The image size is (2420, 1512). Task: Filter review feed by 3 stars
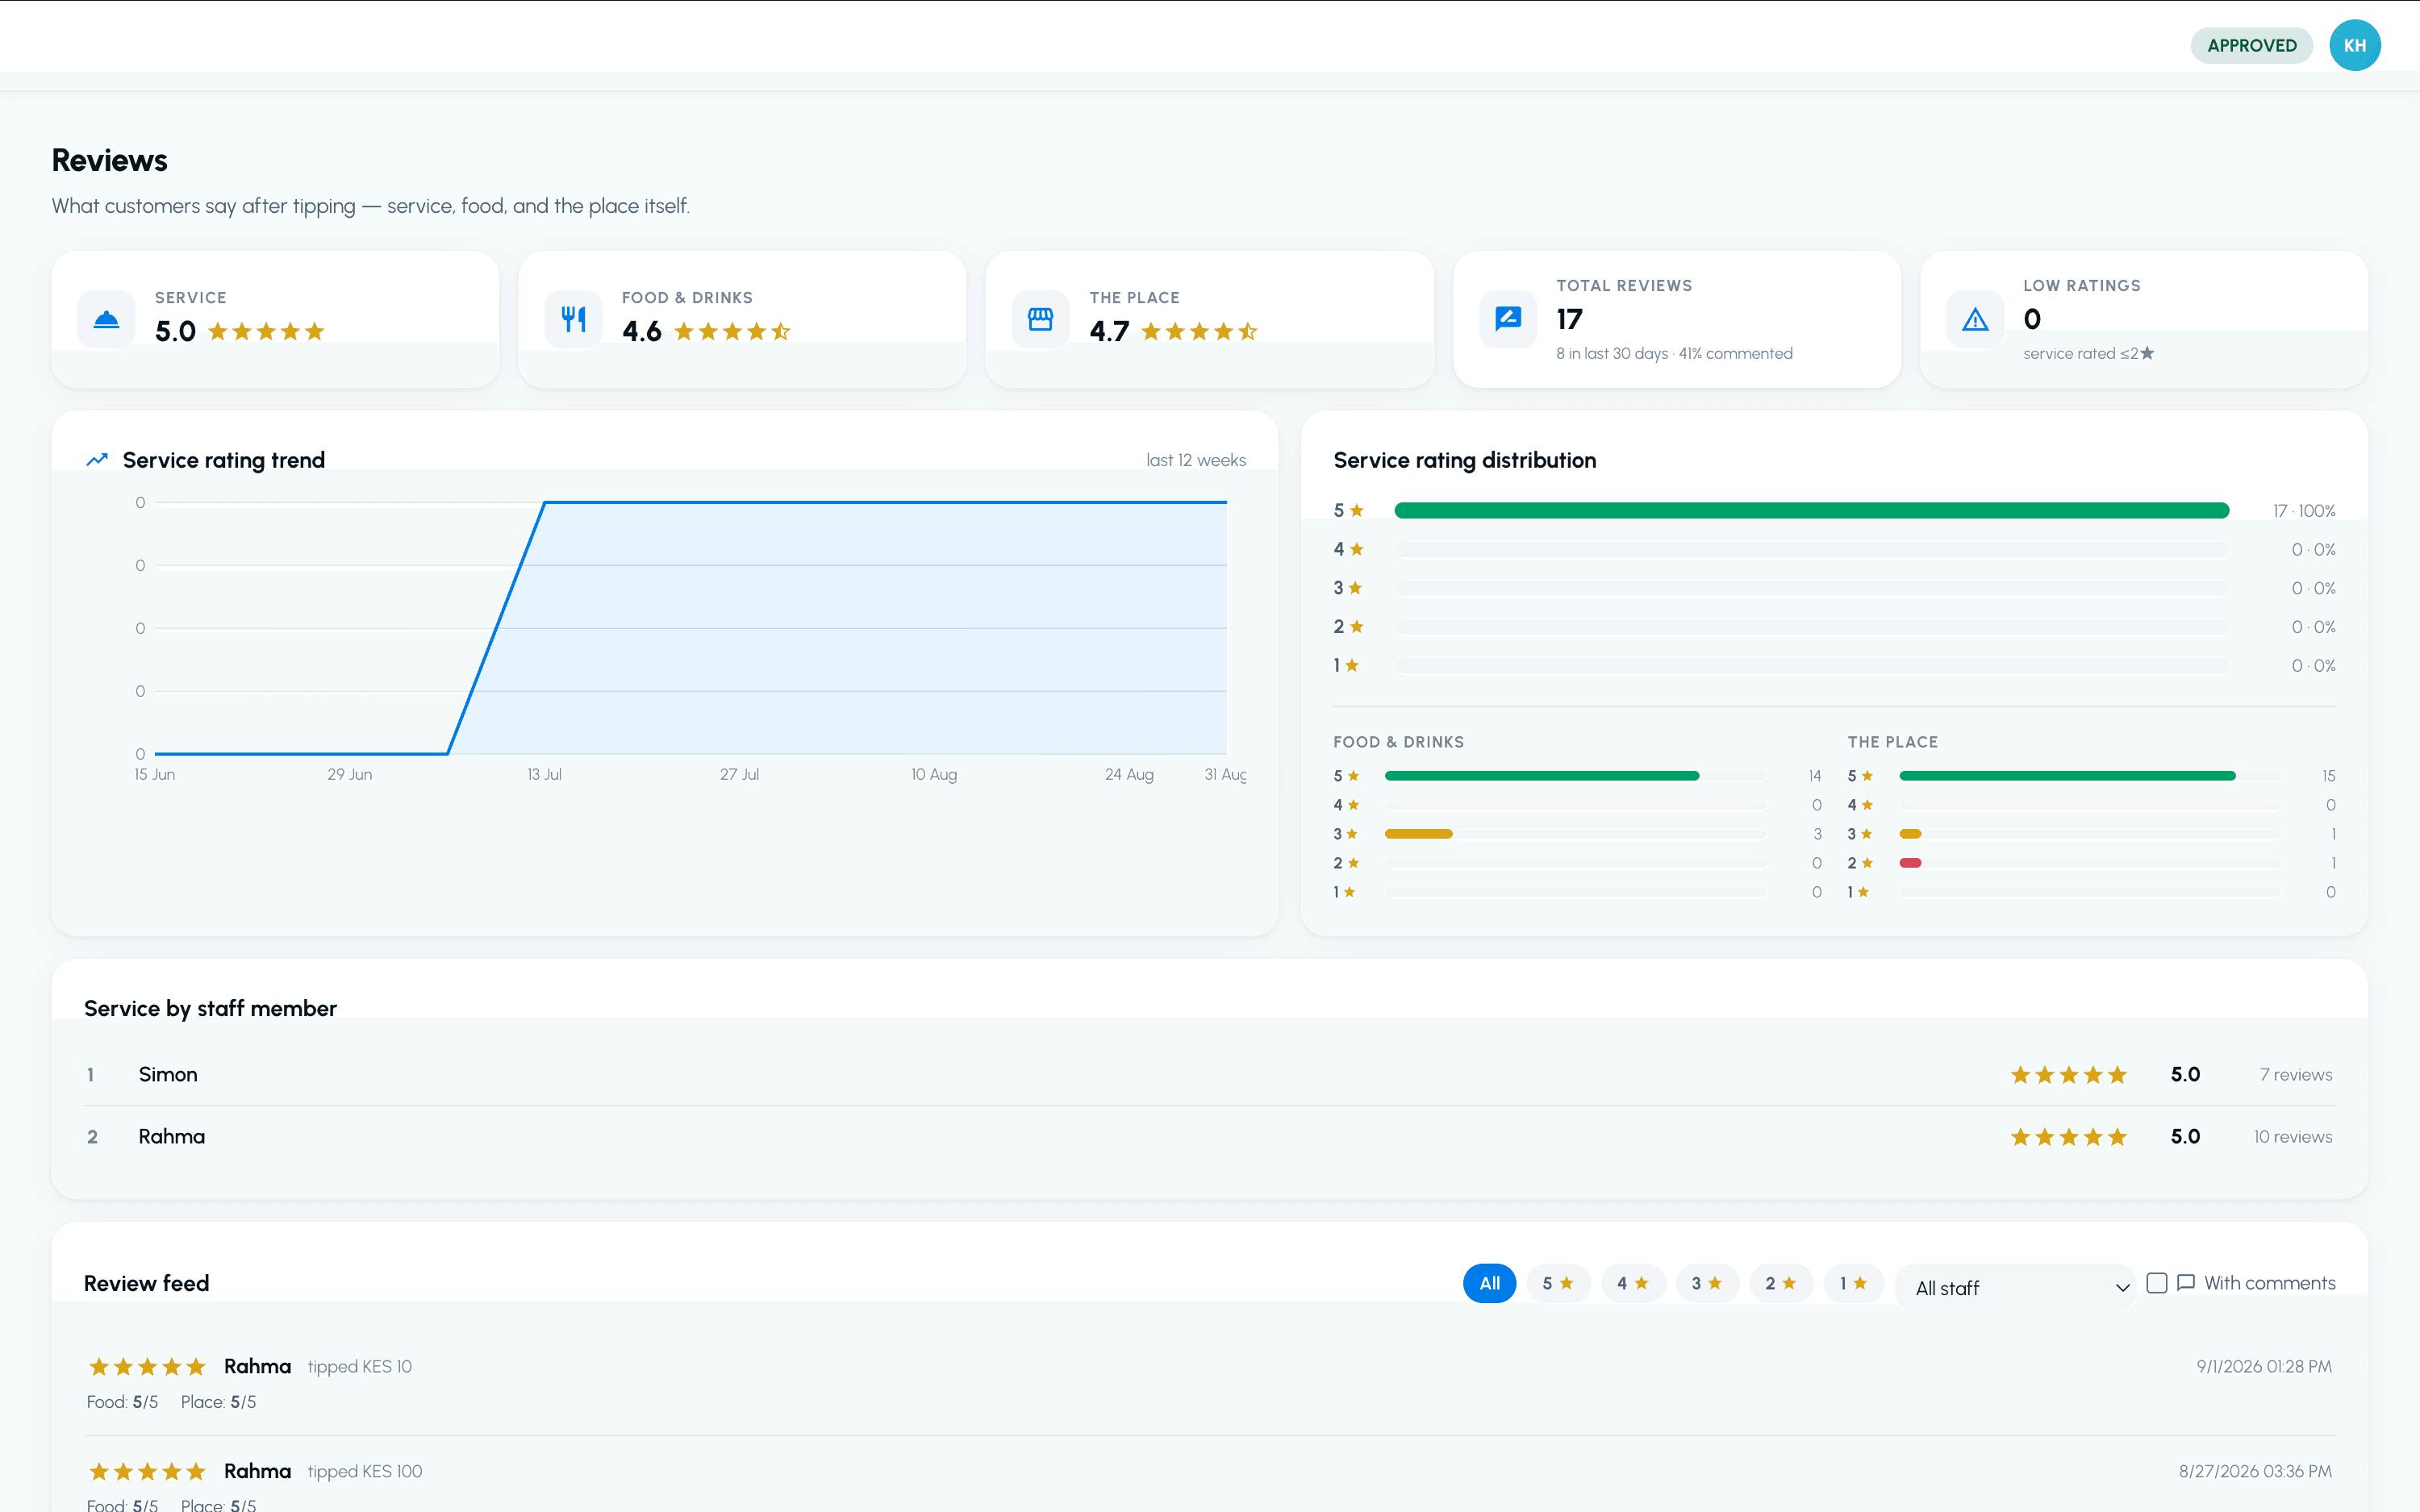coord(1707,1283)
